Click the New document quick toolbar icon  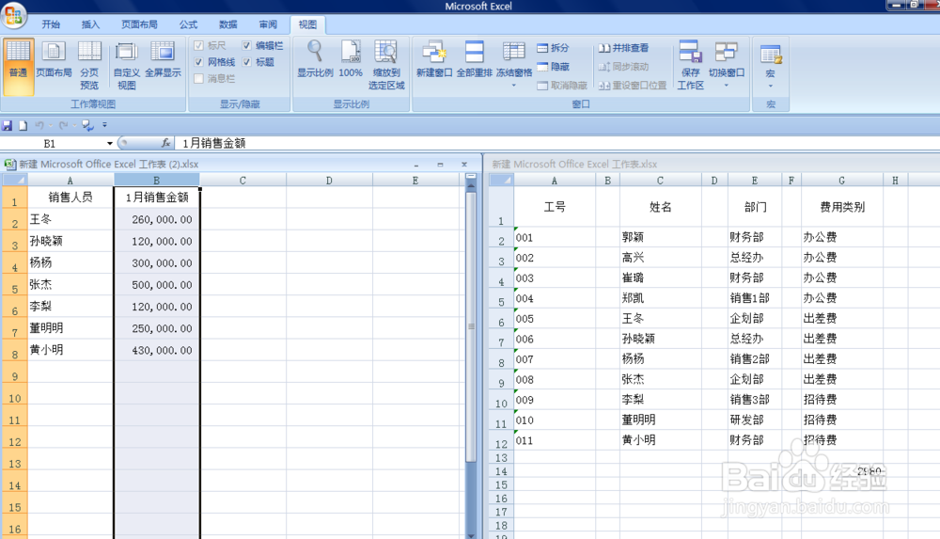tap(23, 125)
